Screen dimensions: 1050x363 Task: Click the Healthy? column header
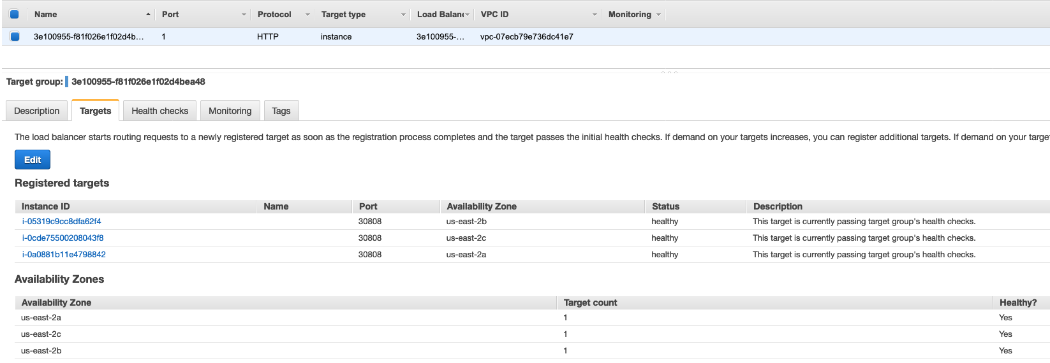(1018, 302)
